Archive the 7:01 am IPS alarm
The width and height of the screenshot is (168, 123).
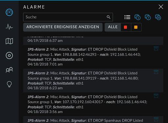pos(156,48)
